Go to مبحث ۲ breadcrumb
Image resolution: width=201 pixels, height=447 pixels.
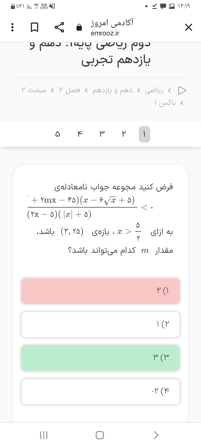(x=34, y=90)
